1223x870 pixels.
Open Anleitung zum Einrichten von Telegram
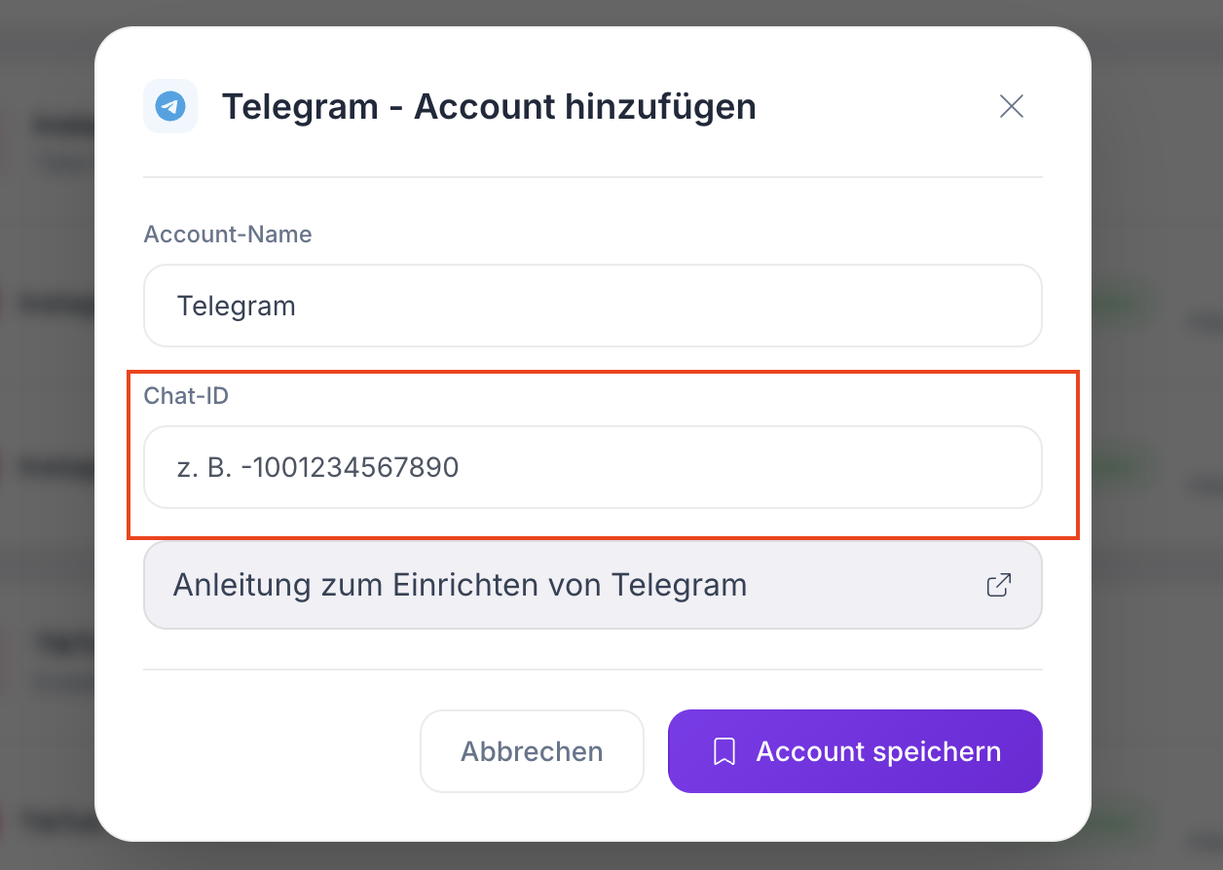[593, 585]
